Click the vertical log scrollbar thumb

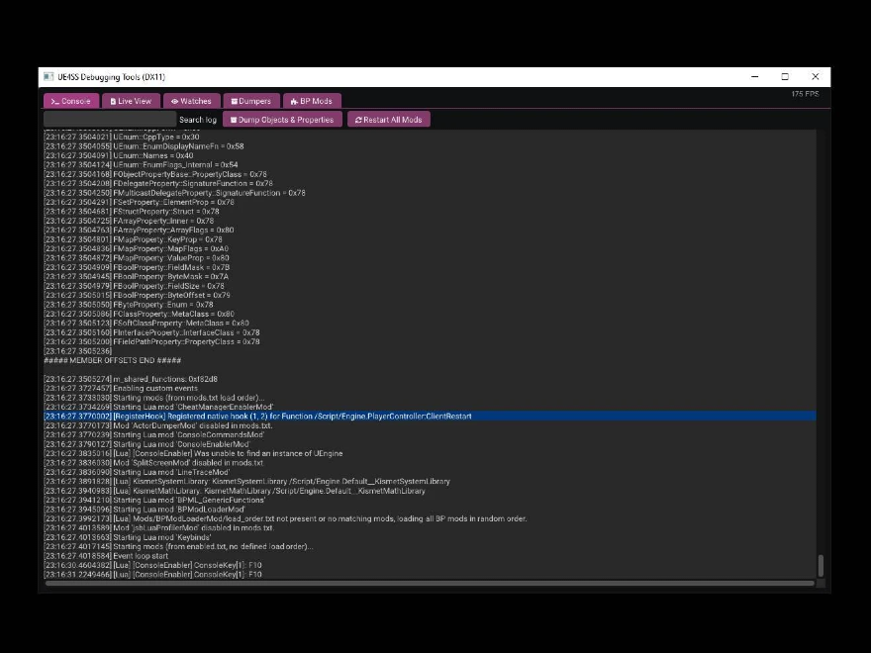[x=820, y=566]
